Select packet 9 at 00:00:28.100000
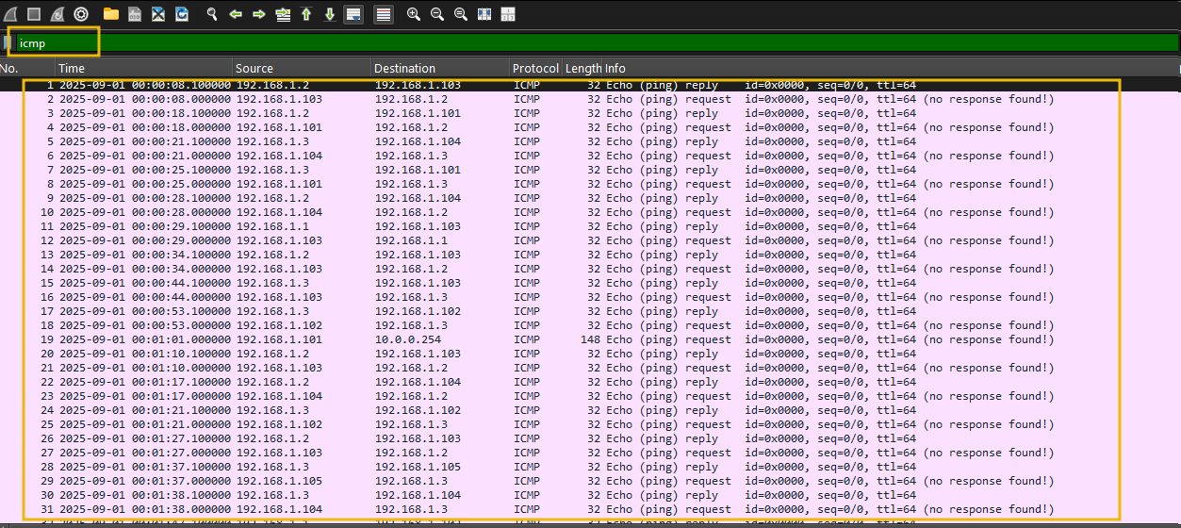 click(x=590, y=198)
